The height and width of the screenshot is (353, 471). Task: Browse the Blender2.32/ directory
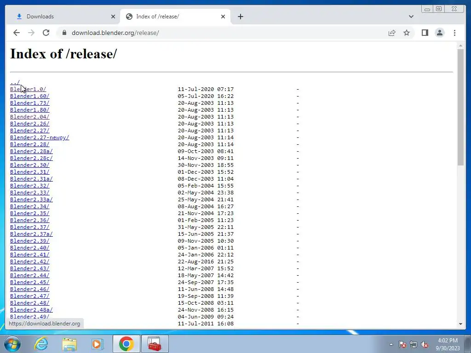[x=29, y=186]
